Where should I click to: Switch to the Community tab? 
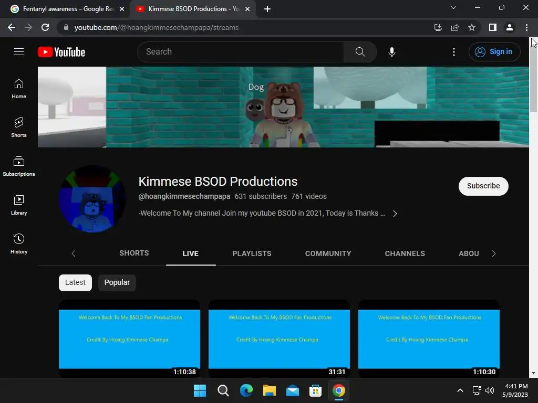(x=328, y=253)
